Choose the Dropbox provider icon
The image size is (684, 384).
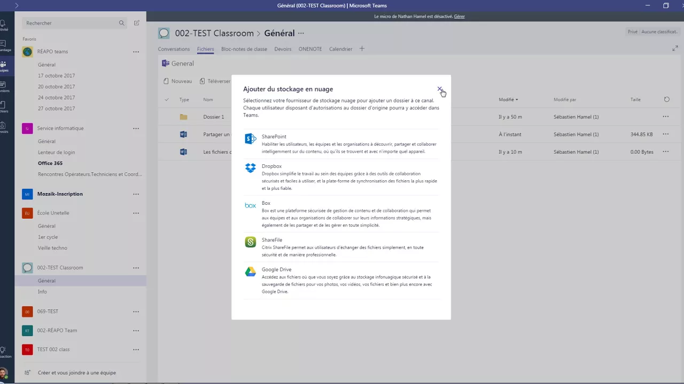[250, 168]
